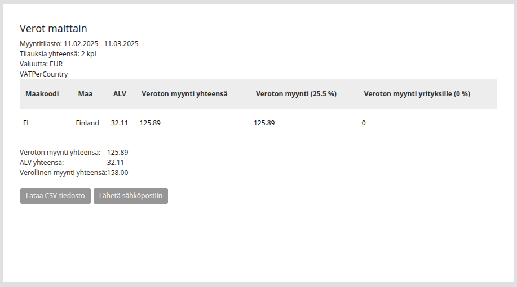Click the ALV column header

120,94
